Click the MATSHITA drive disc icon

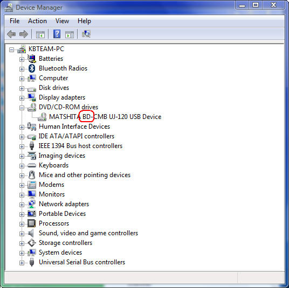coord(42,117)
